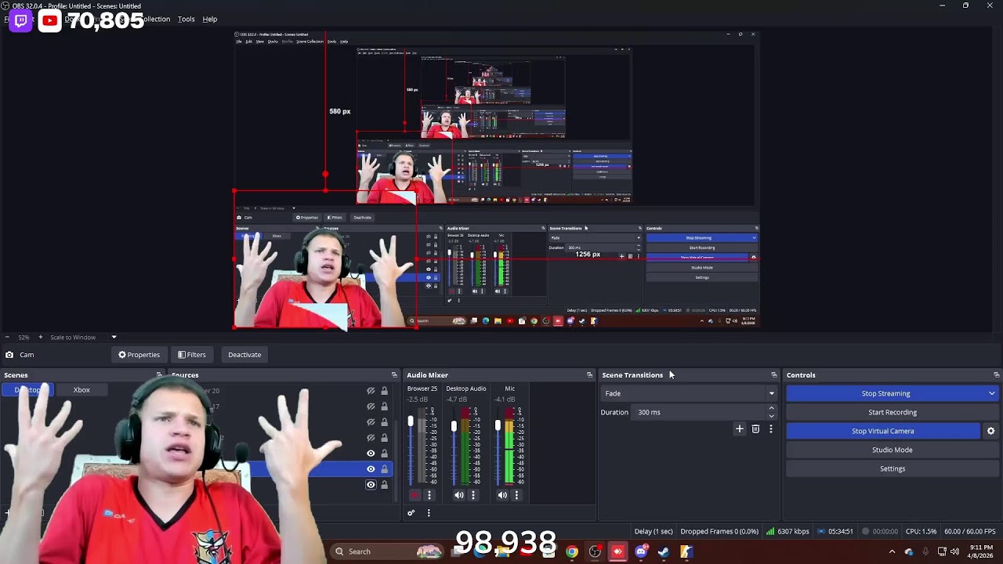Click the Deactivate button
The width and height of the screenshot is (1003, 564).
[x=244, y=355]
